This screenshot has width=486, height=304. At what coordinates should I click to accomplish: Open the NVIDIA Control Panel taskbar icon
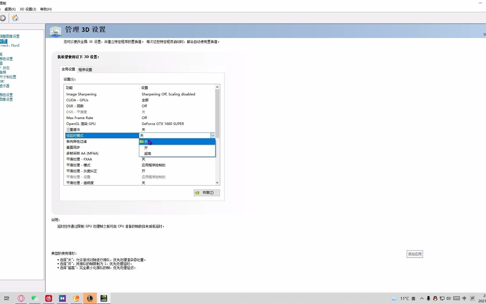[103, 298]
